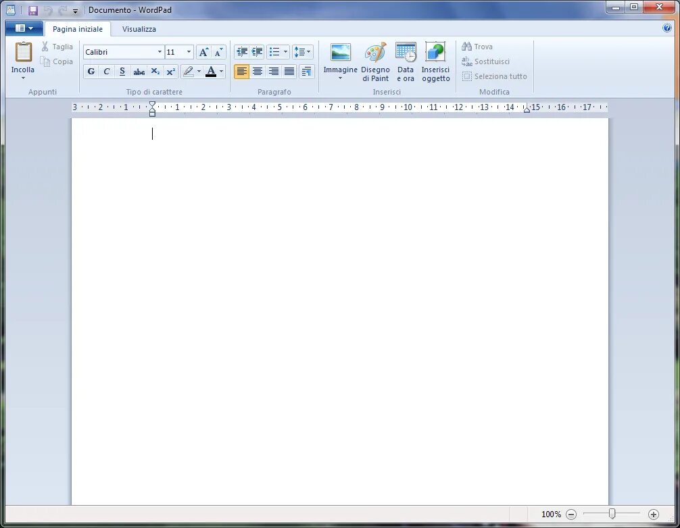Toggle underline (S) formatting

click(x=122, y=72)
